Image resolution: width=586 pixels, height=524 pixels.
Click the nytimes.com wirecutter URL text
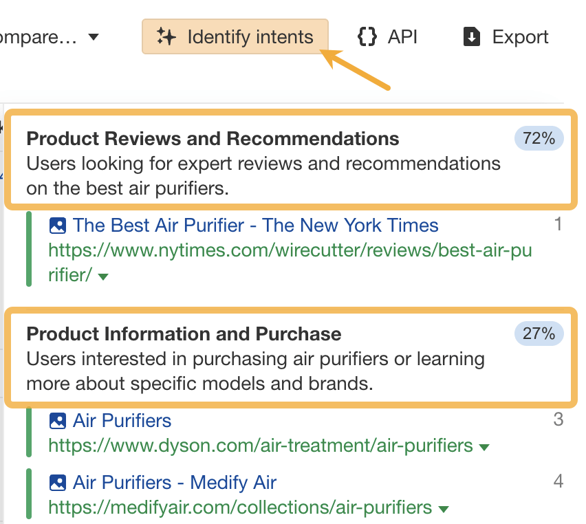[x=289, y=250]
